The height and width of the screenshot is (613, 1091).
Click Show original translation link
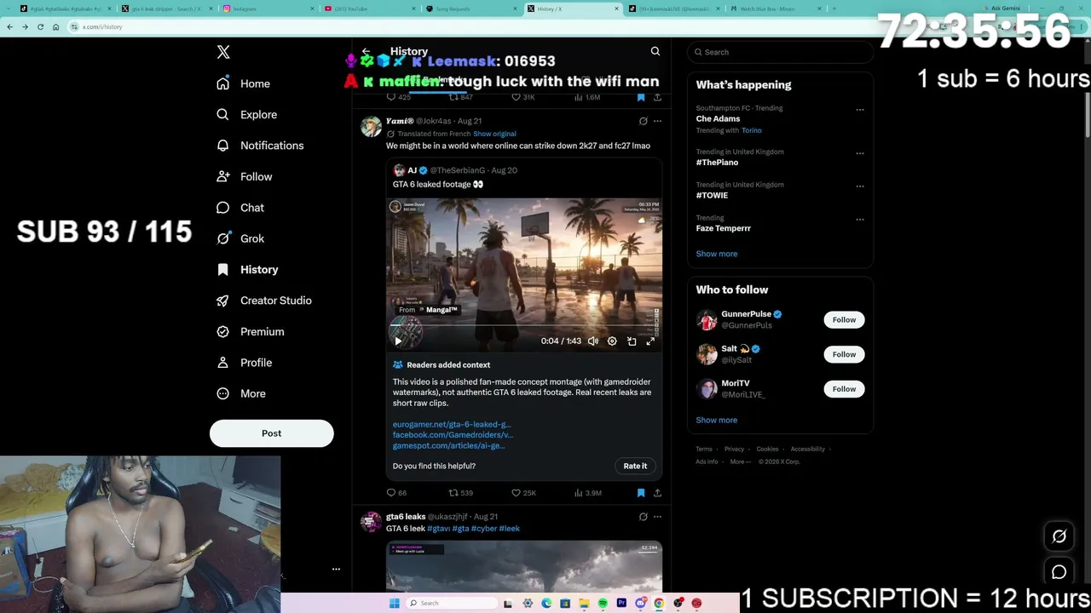pyautogui.click(x=494, y=134)
